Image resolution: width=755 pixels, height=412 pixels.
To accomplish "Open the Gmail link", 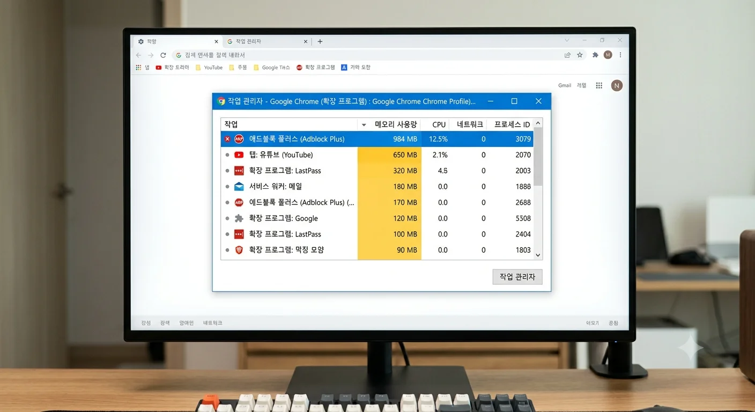I will pyautogui.click(x=565, y=85).
